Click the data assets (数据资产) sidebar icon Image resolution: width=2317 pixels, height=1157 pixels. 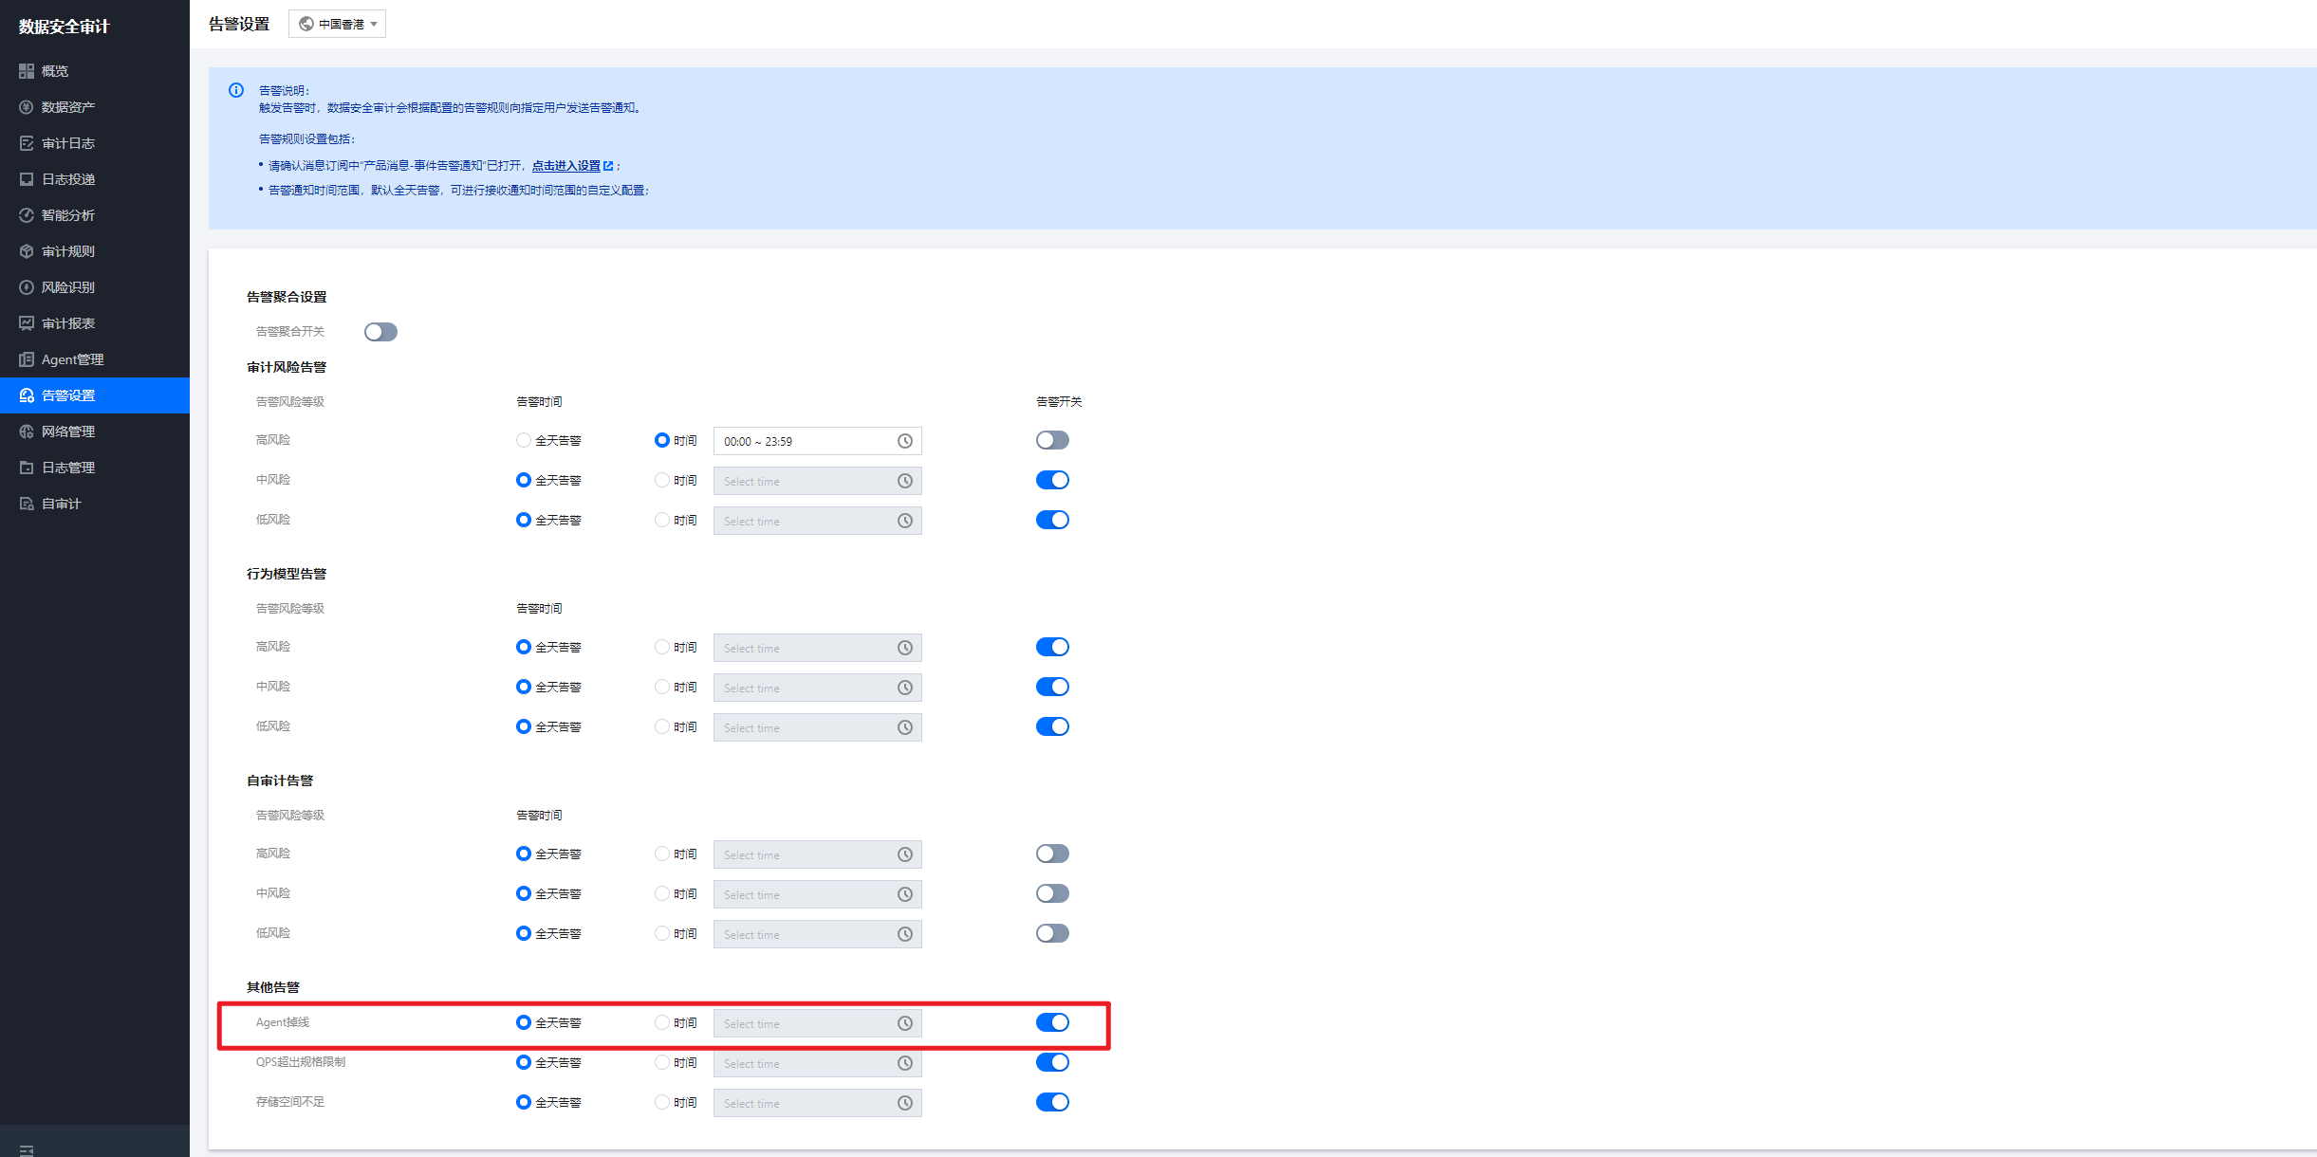[27, 107]
